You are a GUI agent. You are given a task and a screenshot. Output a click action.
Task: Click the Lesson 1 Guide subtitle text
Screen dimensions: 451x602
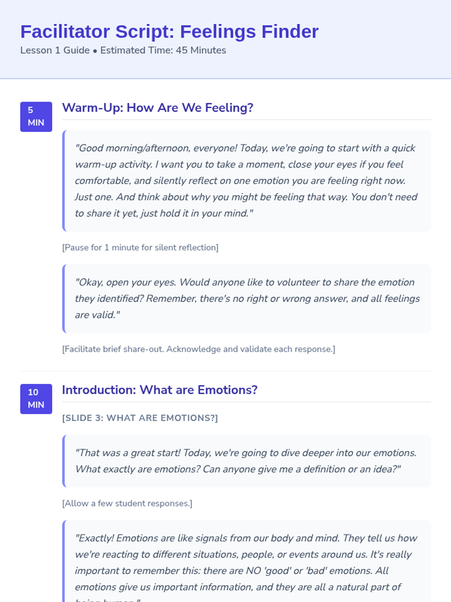click(55, 50)
